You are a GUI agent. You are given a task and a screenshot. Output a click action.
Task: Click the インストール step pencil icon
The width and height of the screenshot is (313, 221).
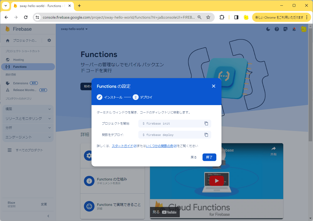99,97
